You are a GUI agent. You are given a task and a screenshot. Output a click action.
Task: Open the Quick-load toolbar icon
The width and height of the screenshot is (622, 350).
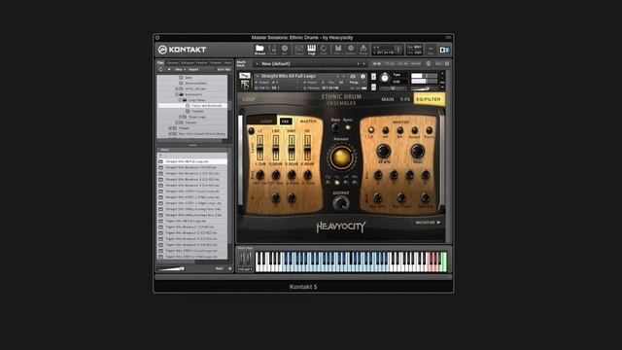(x=324, y=50)
